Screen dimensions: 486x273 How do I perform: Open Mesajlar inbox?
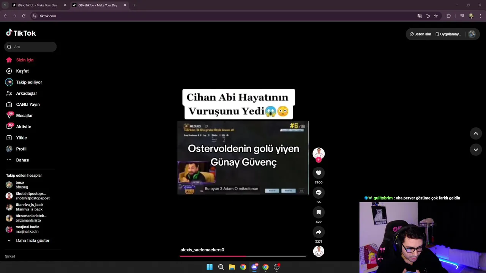pos(24,116)
